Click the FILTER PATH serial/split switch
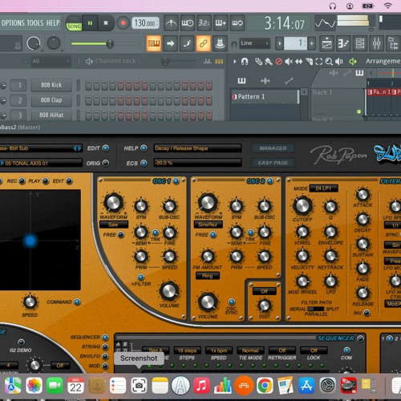Viewport: 401px width, 401px height. click(x=316, y=309)
